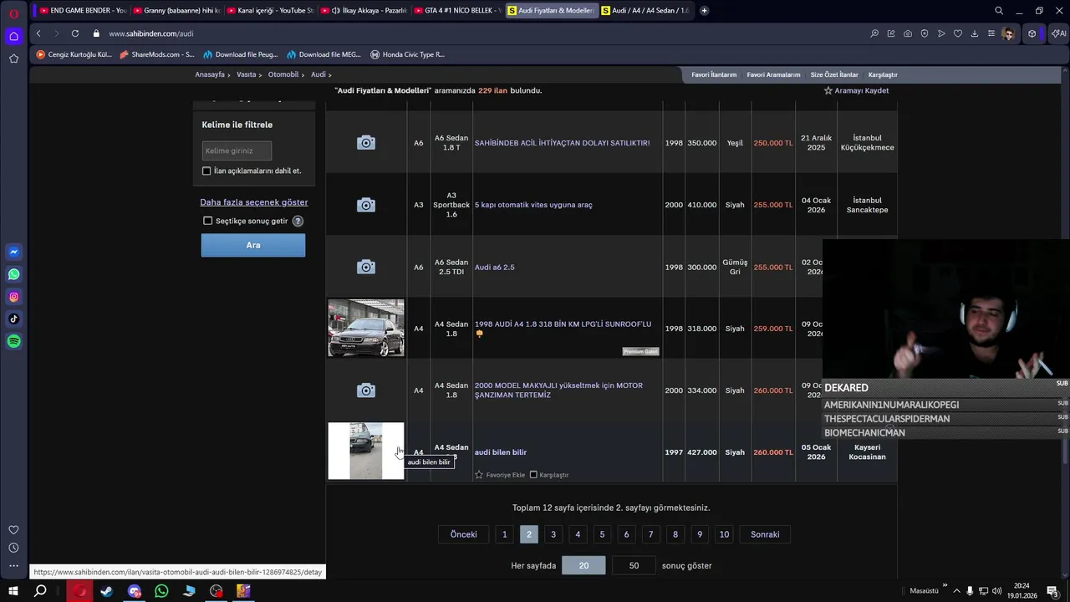Go back with browser back arrow
This screenshot has height=602, width=1070.
pyautogui.click(x=38, y=33)
